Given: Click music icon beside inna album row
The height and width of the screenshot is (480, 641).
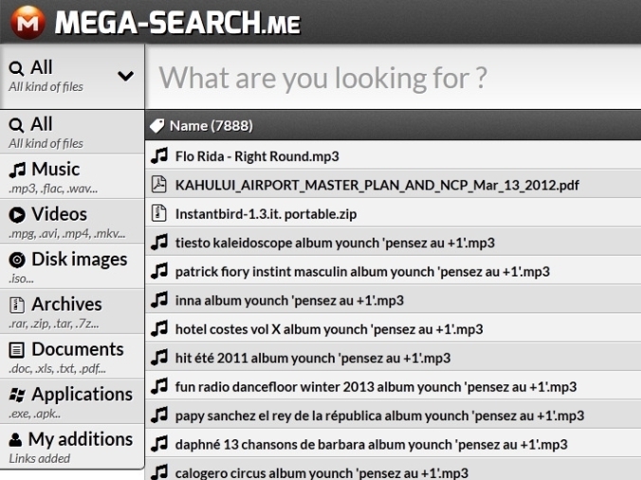Looking at the screenshot, I should pyautogui.click(x=159, y=299).
